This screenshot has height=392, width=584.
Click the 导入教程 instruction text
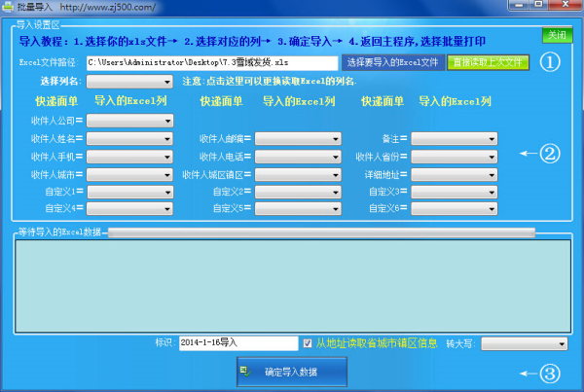[x=252, y=41]
